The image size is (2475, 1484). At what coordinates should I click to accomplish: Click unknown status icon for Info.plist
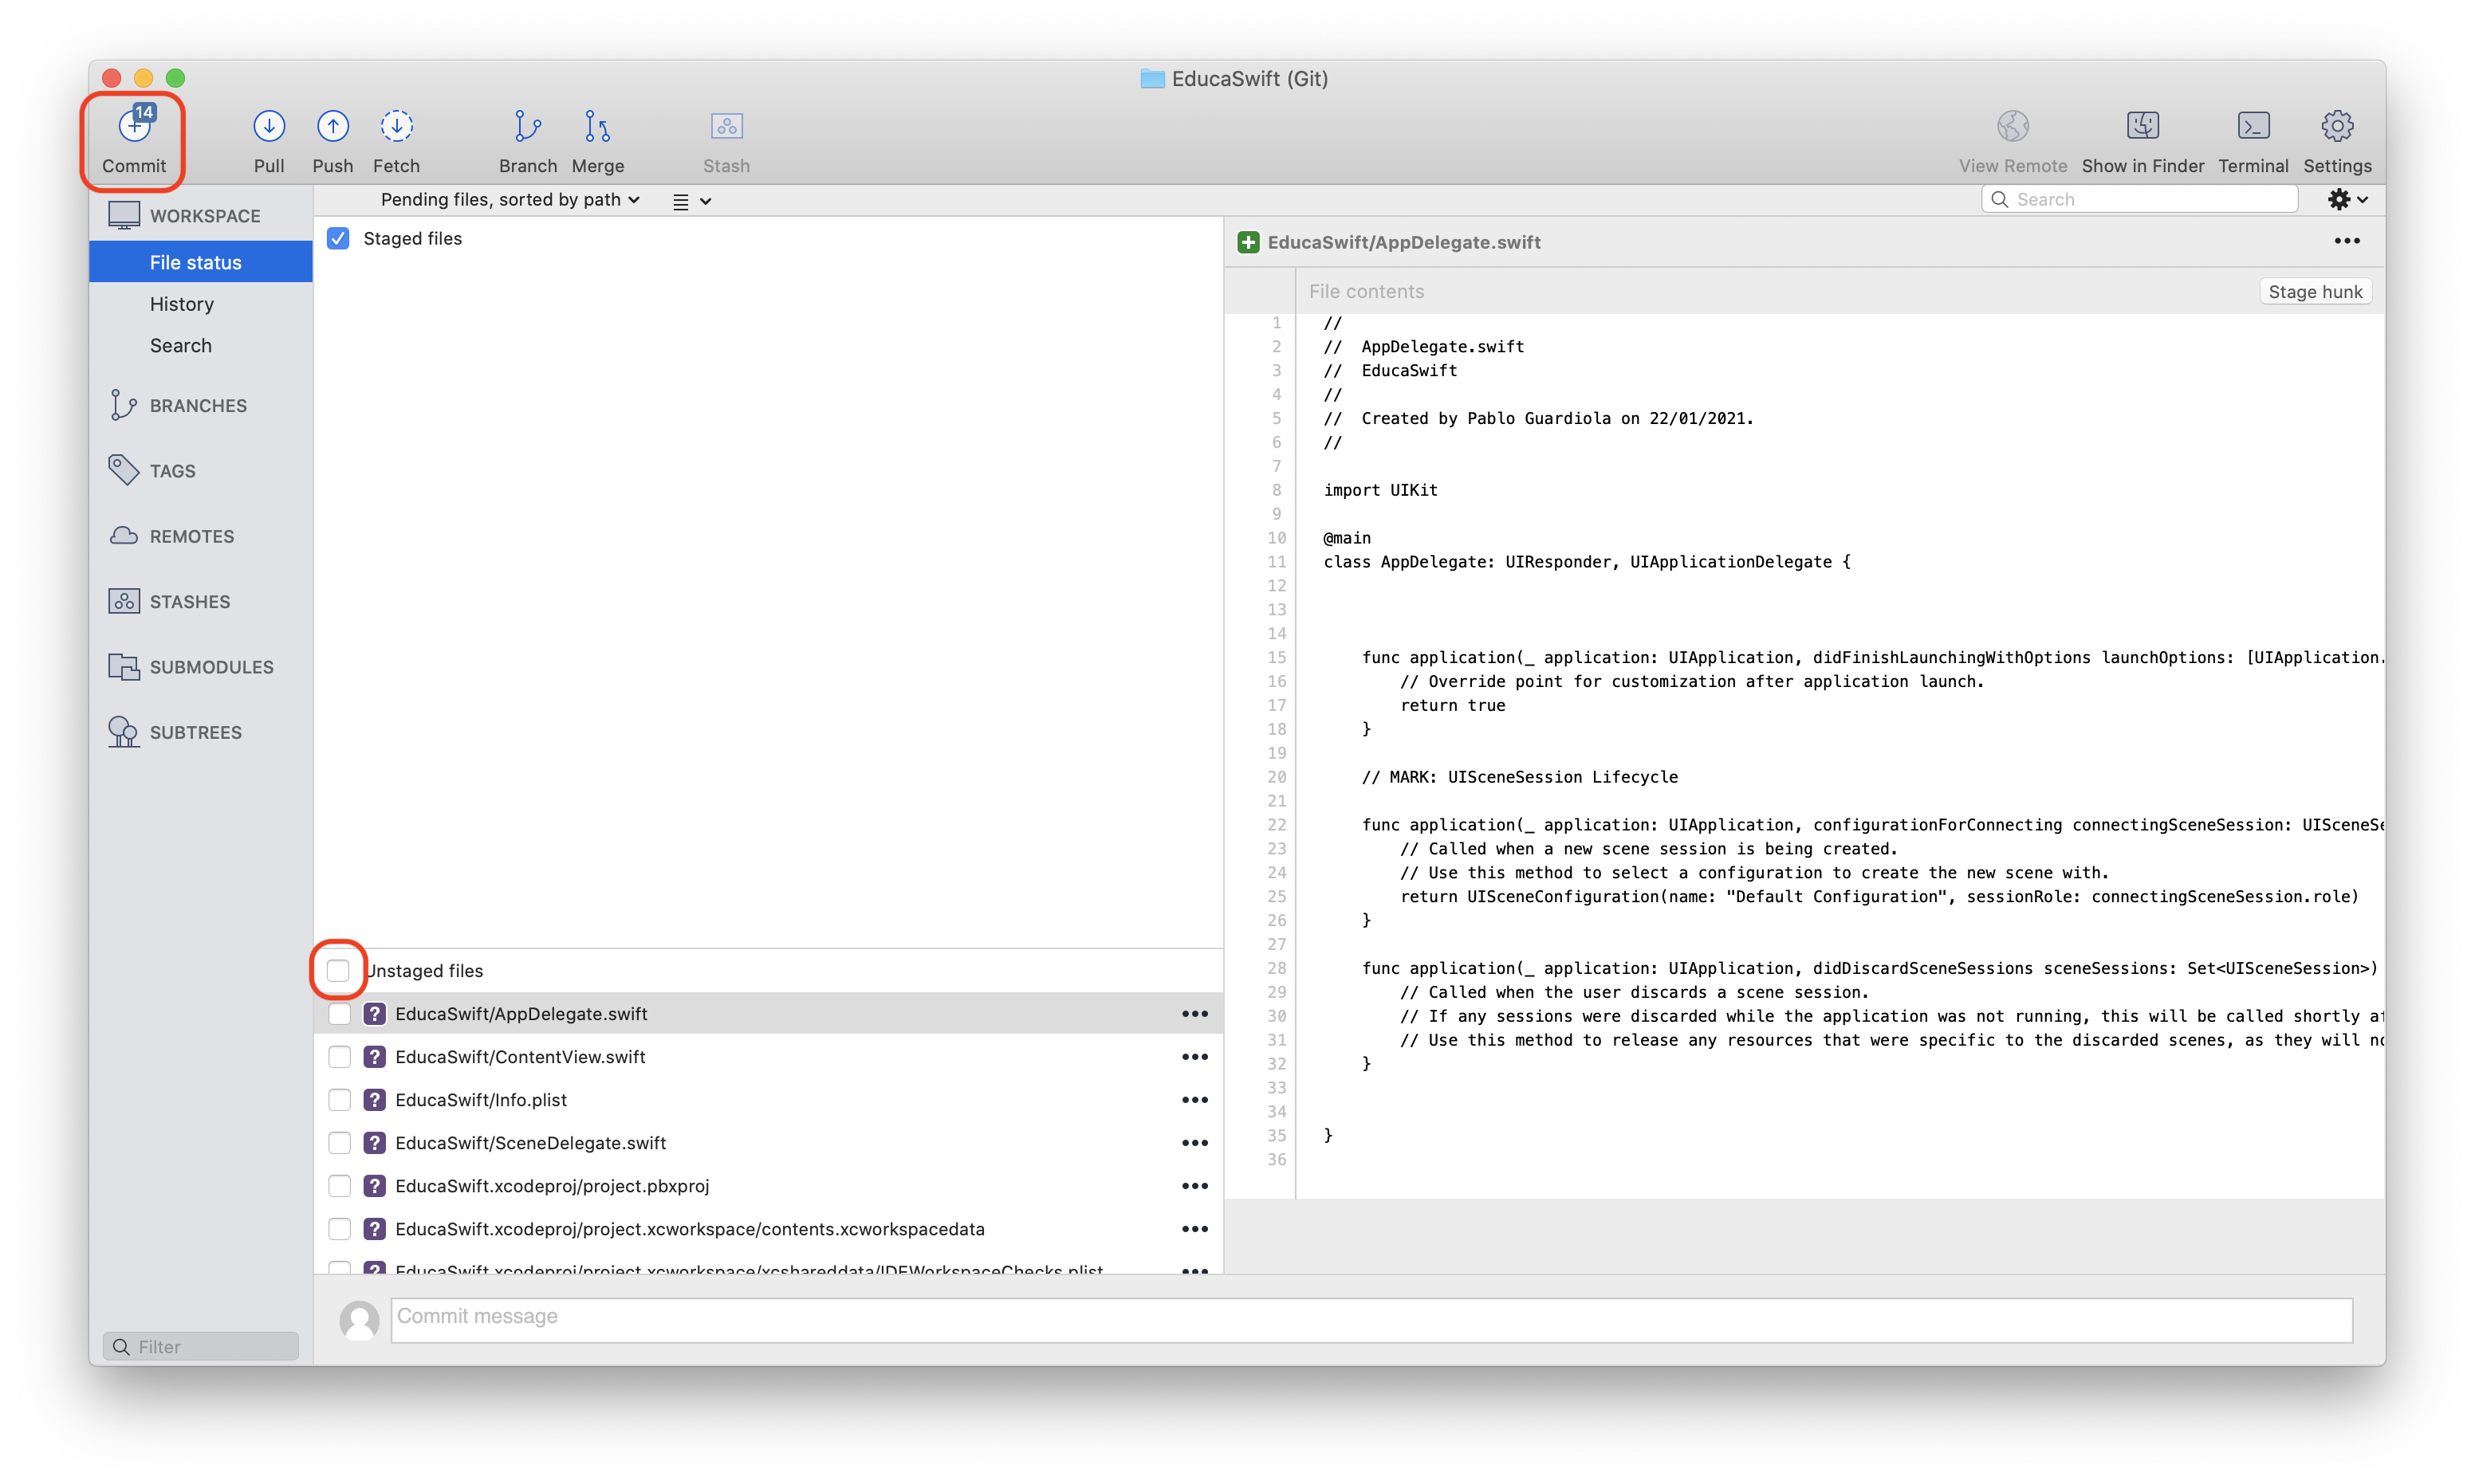pos(374,1099)
